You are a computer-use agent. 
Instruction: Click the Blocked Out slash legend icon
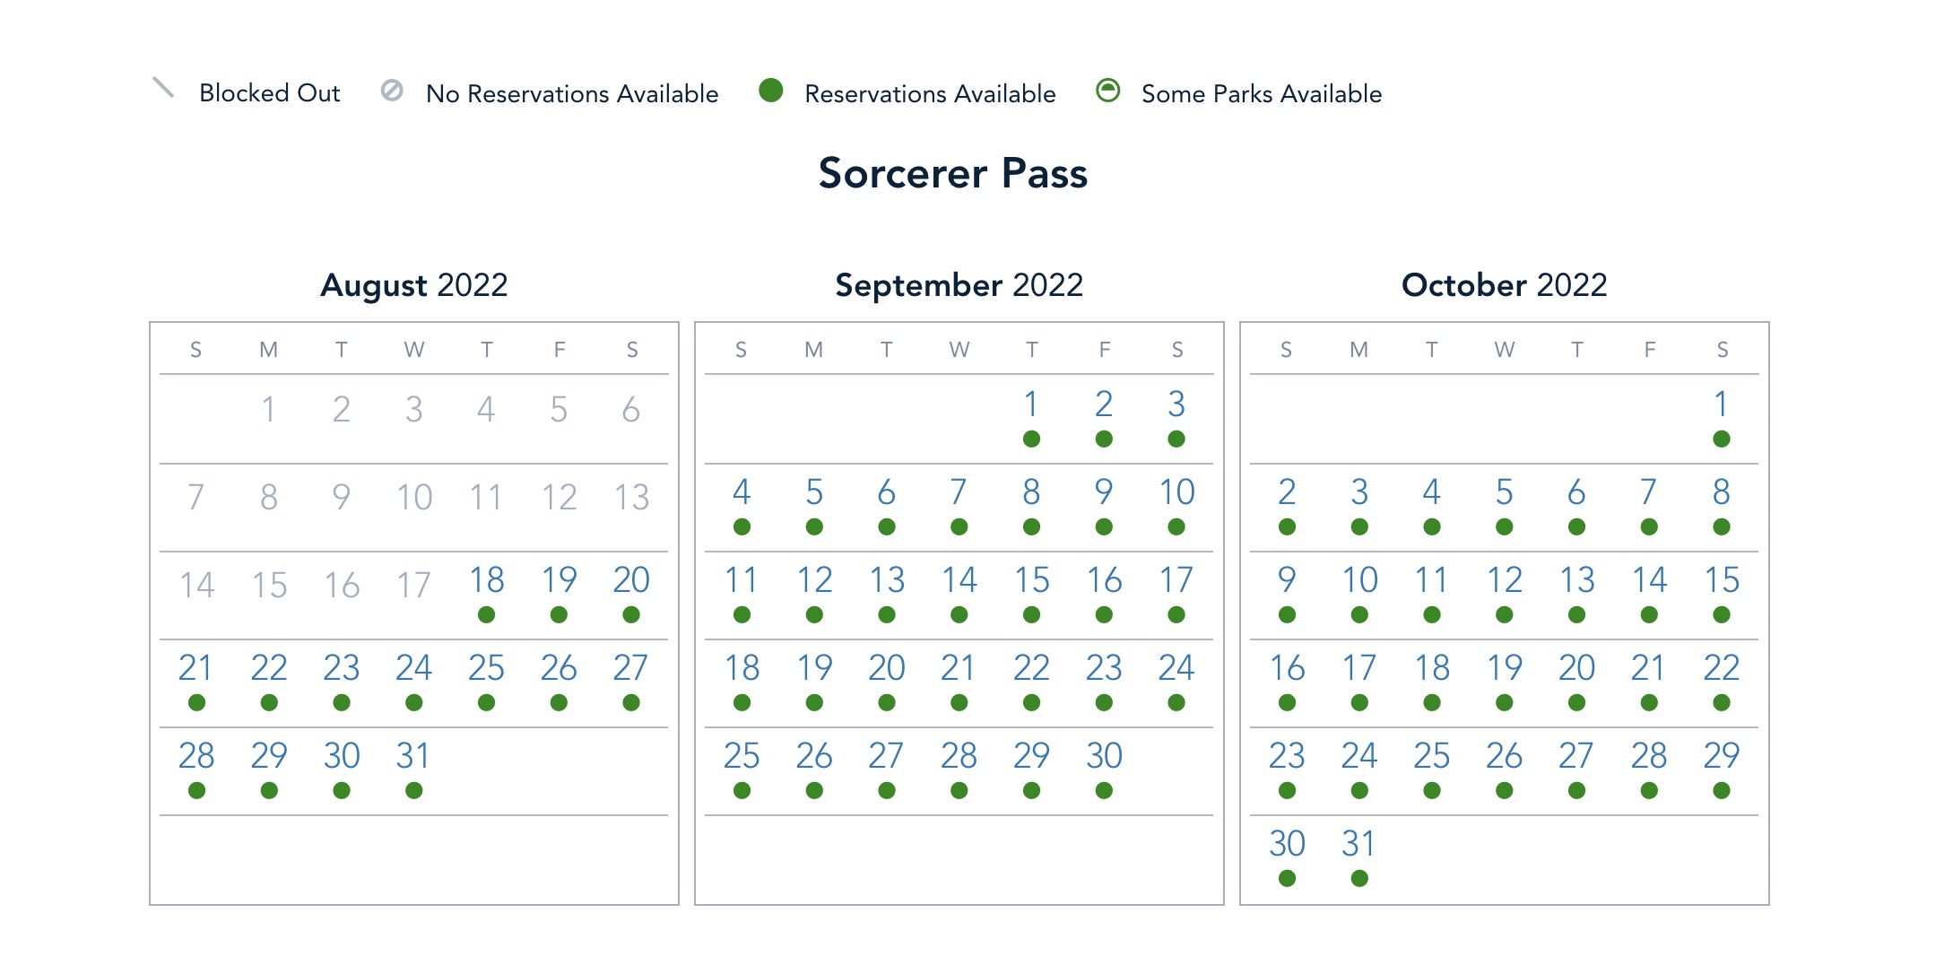coord(163,88)
